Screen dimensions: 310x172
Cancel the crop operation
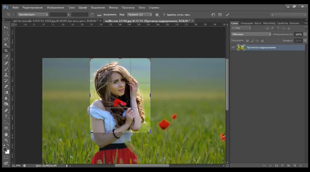click(x=220, y=15)
